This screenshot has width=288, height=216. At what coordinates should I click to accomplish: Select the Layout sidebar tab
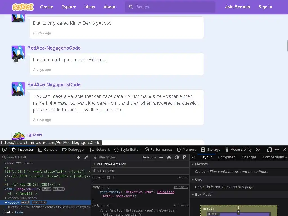(x=206, y=157)
